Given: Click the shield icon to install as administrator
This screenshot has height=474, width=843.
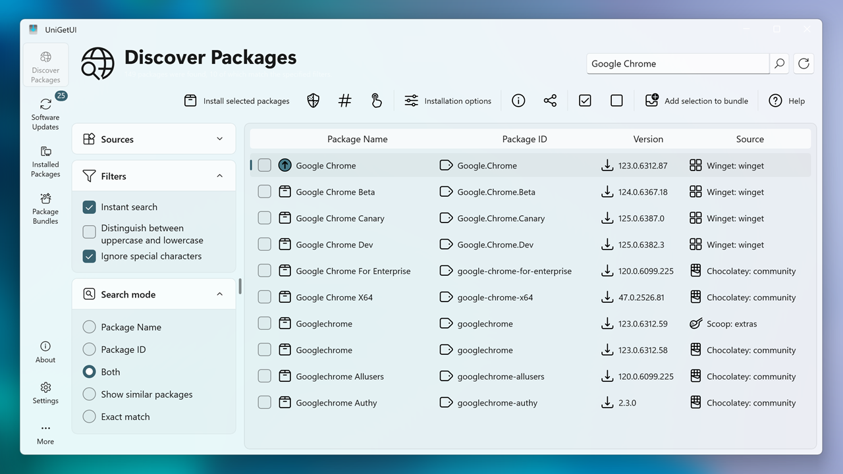Looking at the screenshot, I should 313,100.
